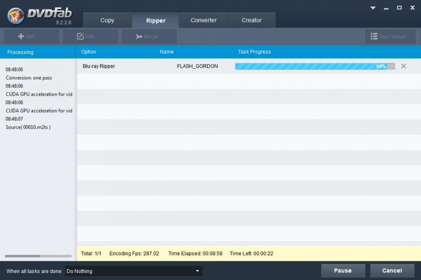Minimize the DVDFab window

coord(386,8)
